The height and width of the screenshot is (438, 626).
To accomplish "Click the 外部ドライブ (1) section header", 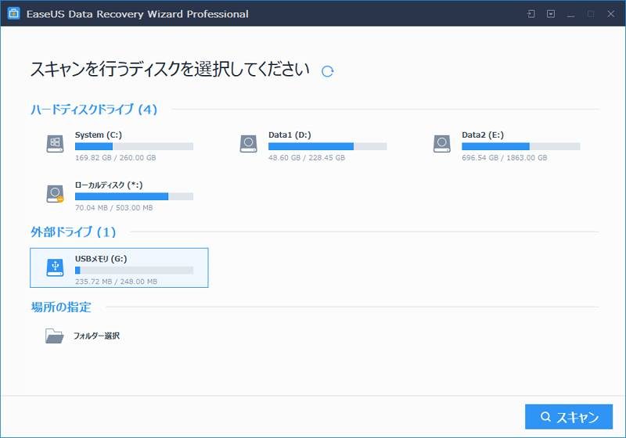I will [73, 232].
